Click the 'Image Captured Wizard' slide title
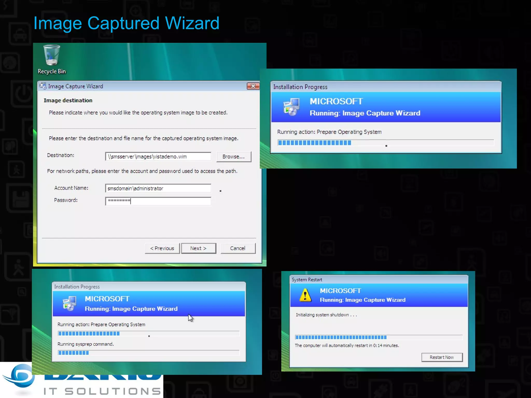This screenshot has width=531, height=398. (x=127, y=23)
